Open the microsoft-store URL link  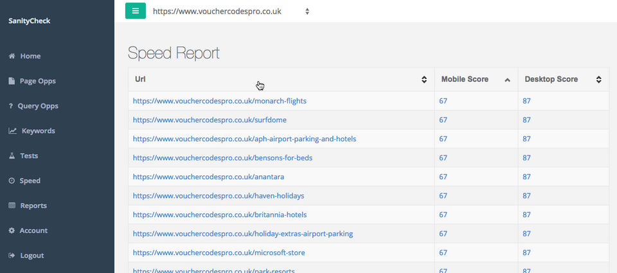coord(219,252)
